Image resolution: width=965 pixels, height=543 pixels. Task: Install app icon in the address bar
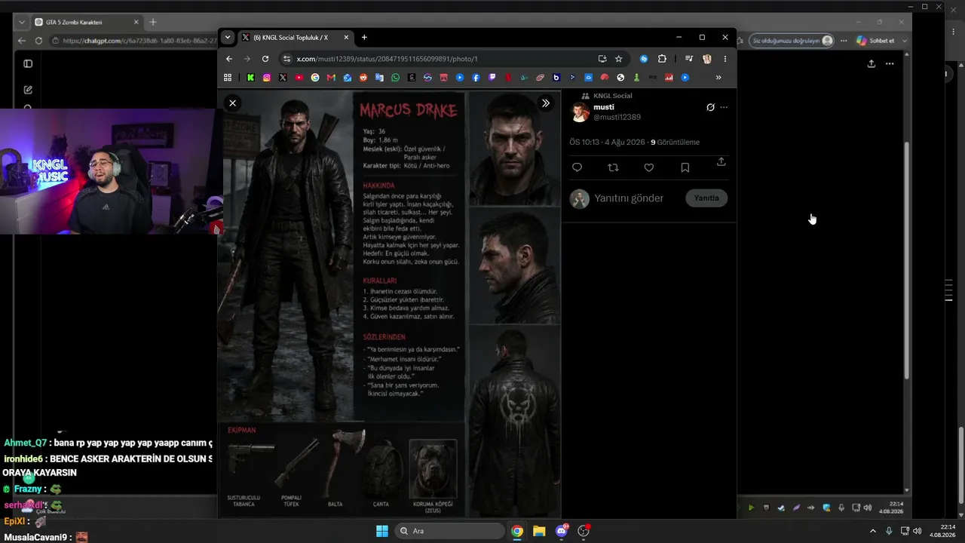[602, 59]
